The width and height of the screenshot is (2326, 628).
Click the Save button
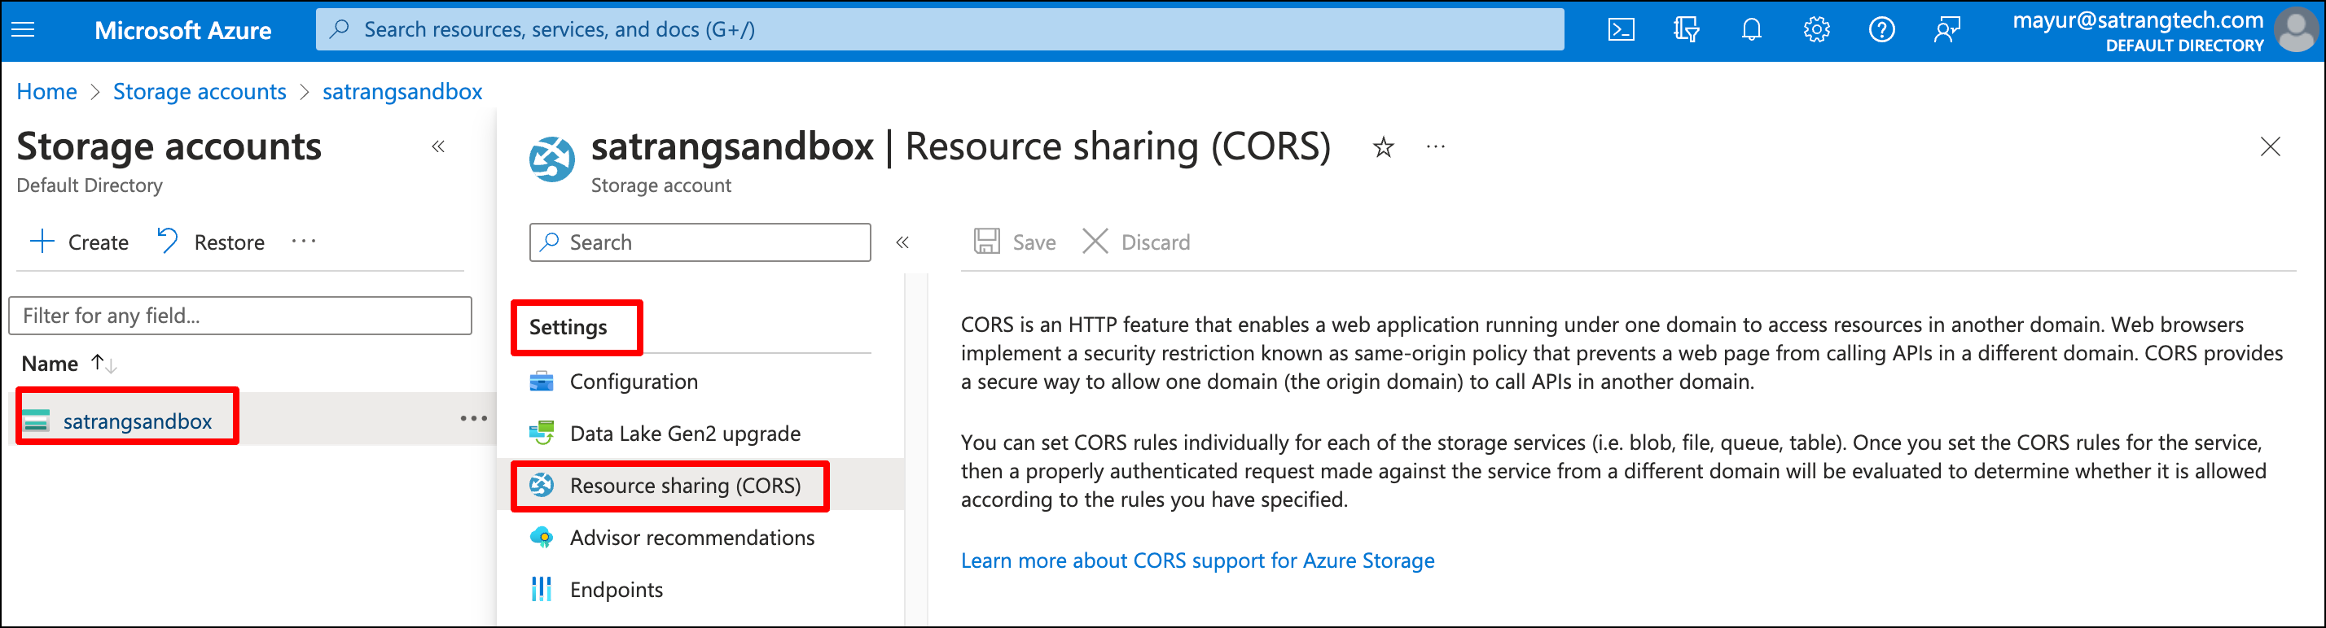1015,242
